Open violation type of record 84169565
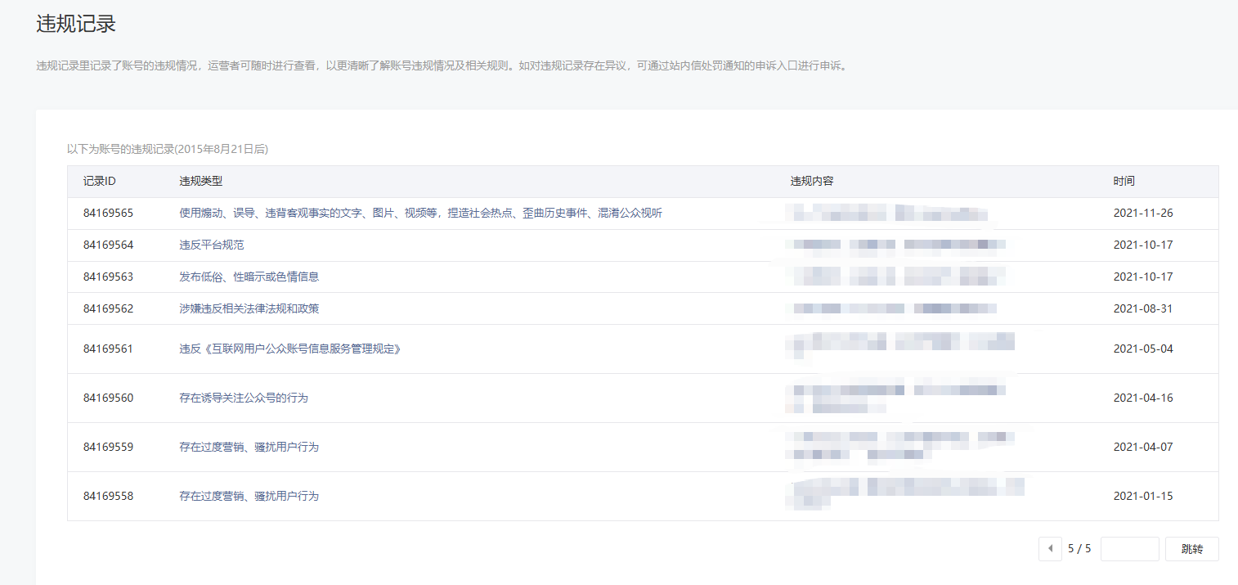 coord(421,213)
